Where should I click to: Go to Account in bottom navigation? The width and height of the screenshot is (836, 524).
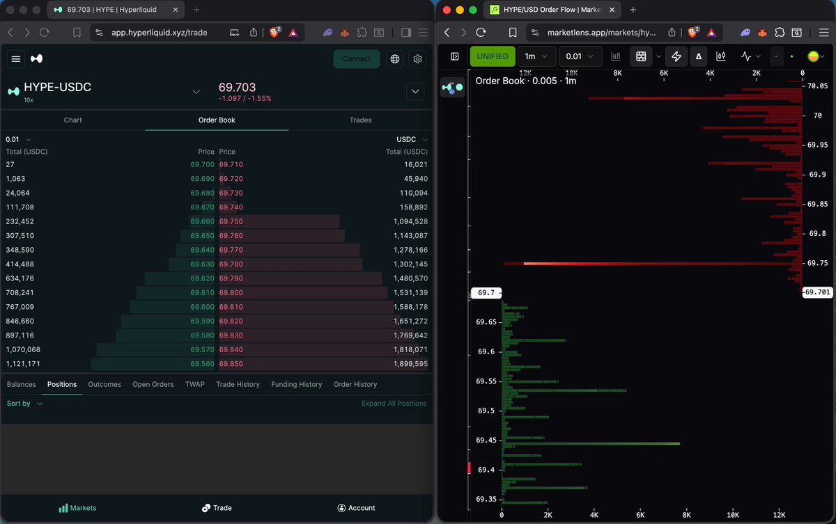click(x=356, y=508)
